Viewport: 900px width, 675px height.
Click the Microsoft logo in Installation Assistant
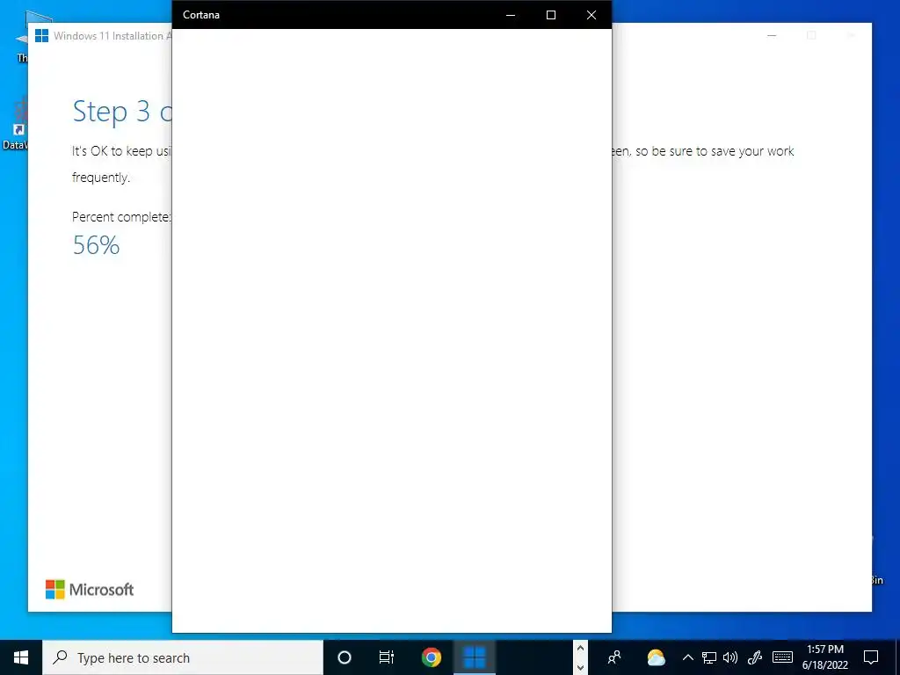(x=90, y=590)
